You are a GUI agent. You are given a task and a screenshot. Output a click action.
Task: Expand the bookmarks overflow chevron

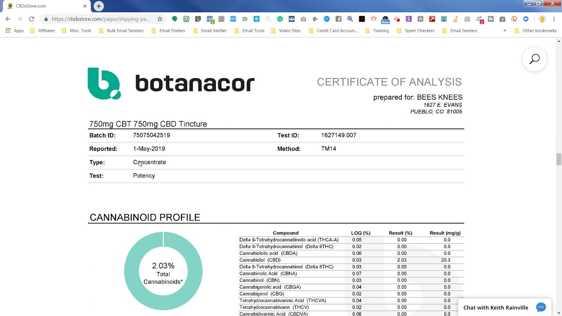tap(505, 31)
